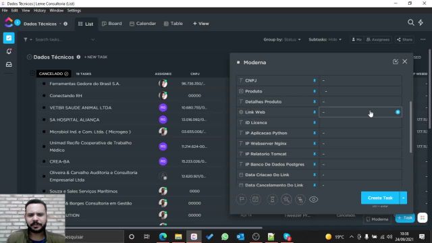Open the File menu
This screenshot has height=243, width=432.
[x=5, y=11]
